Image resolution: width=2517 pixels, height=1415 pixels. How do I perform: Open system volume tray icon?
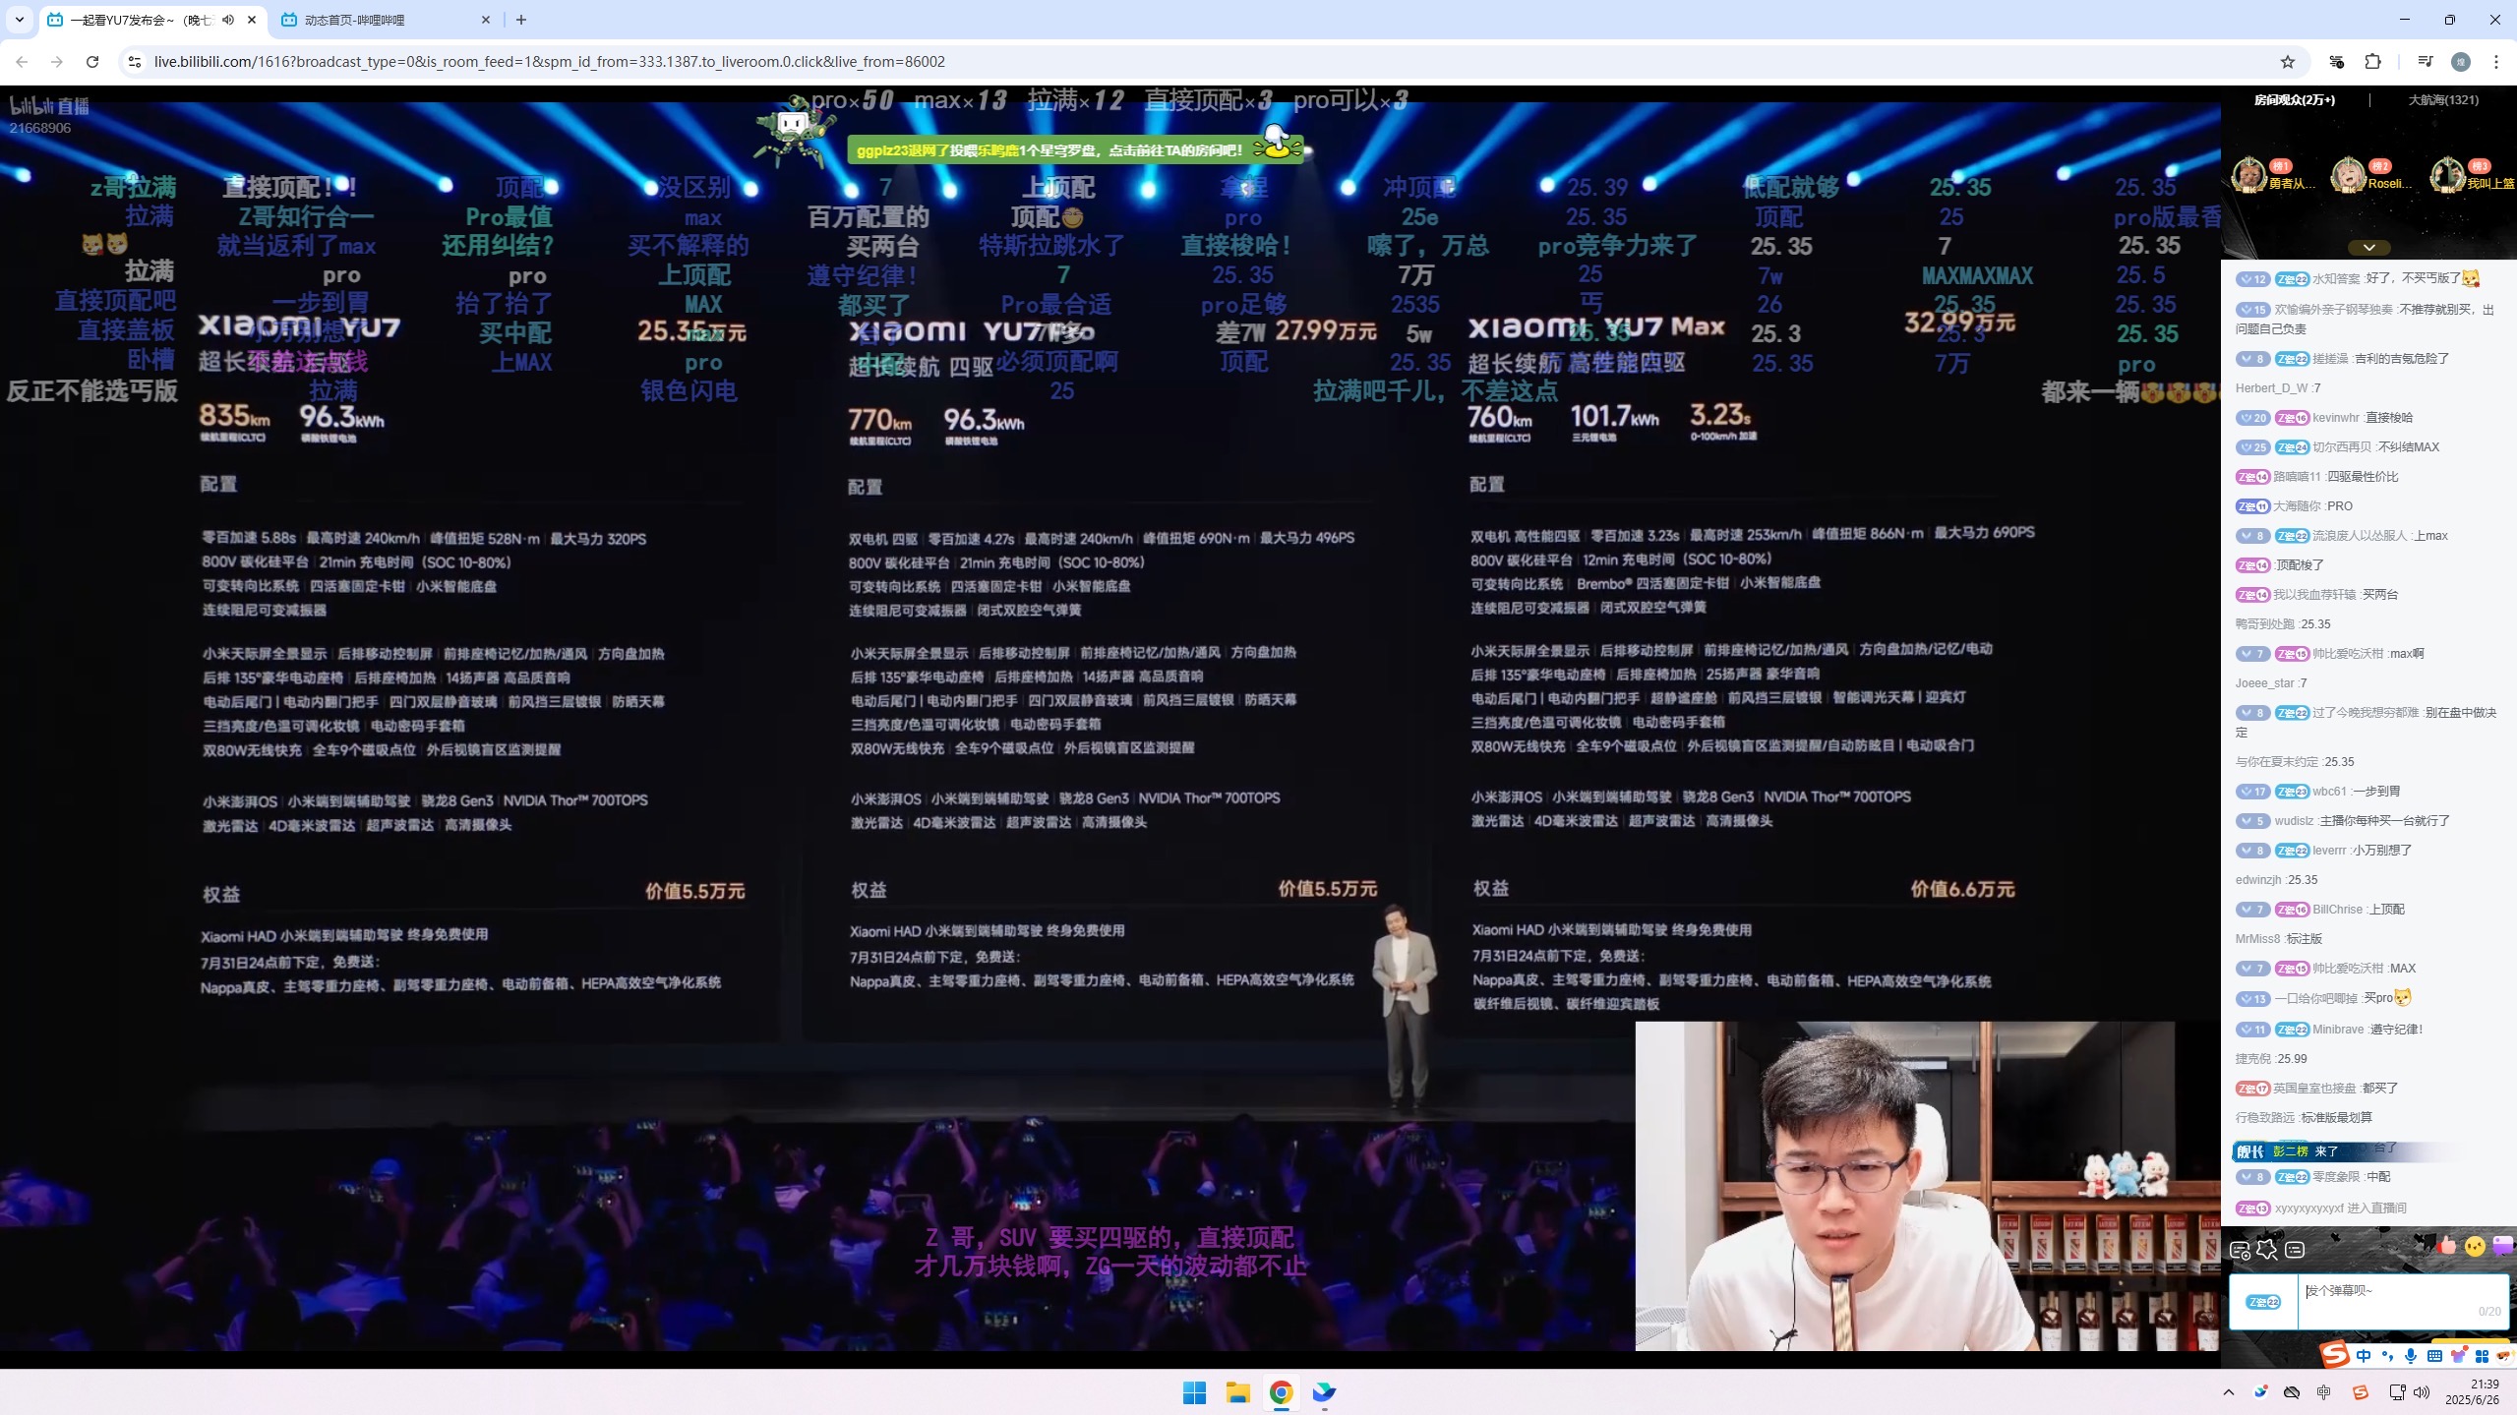click(x=2422, y=1392)
